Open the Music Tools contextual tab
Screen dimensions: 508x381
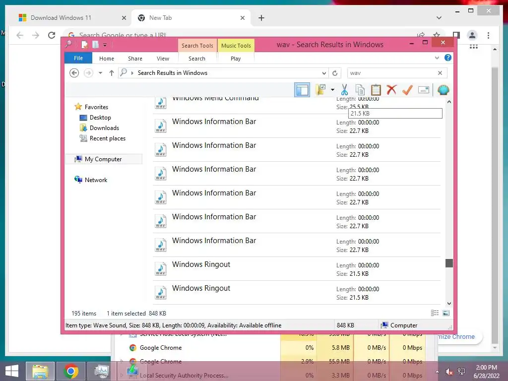(x=236, y=46)
